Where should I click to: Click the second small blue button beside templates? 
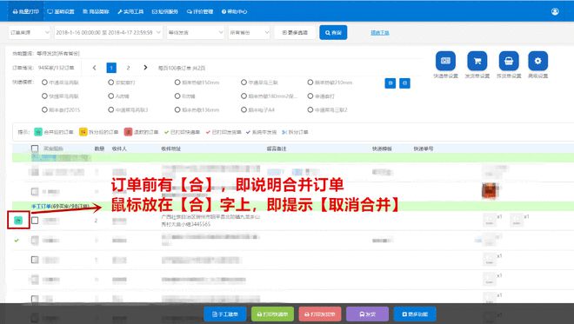point(404,83)
